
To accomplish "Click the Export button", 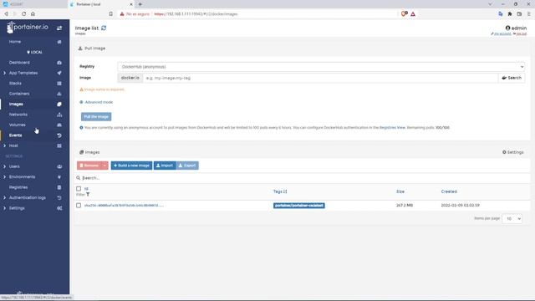I will coord(187,166).
